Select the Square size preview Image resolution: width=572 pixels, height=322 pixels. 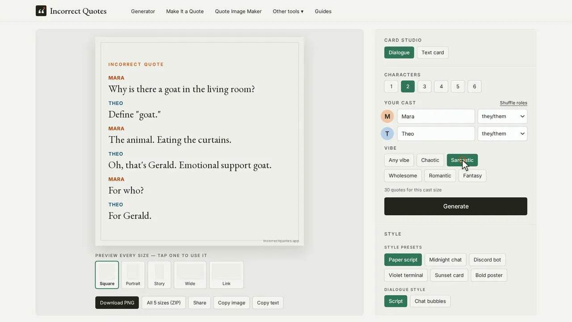(107, 275)
